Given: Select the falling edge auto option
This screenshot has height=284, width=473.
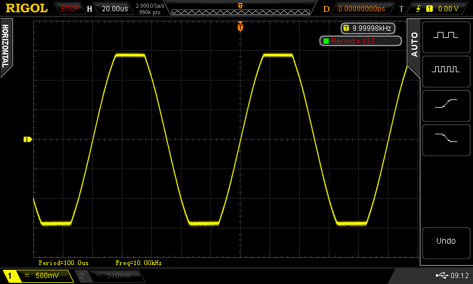Looking at the screenshot, I should (x=446, y=140).
